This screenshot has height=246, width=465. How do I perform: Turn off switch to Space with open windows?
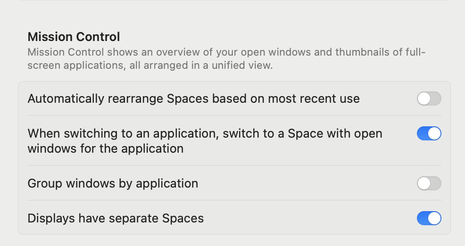click(x=429, y=134)
